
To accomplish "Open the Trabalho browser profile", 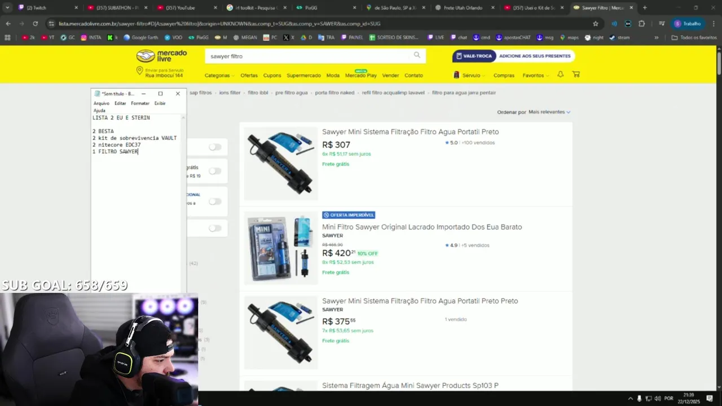I will point(688,24).
